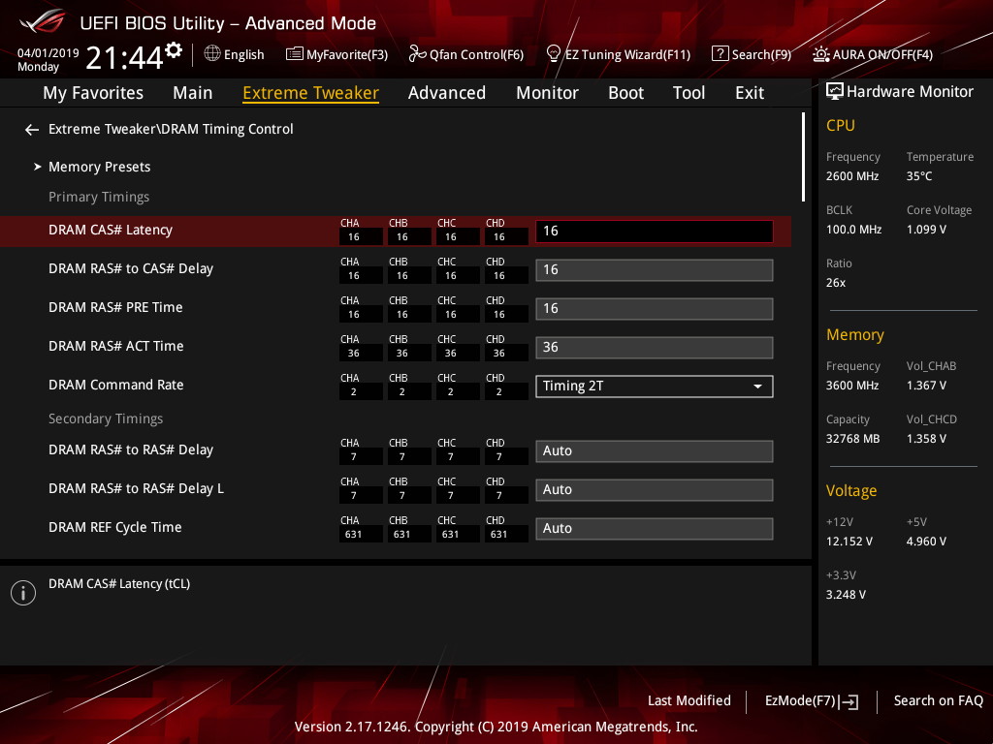
Task: Select DRAM RAS# to RAS# Delay label
Action: [131, 449]
